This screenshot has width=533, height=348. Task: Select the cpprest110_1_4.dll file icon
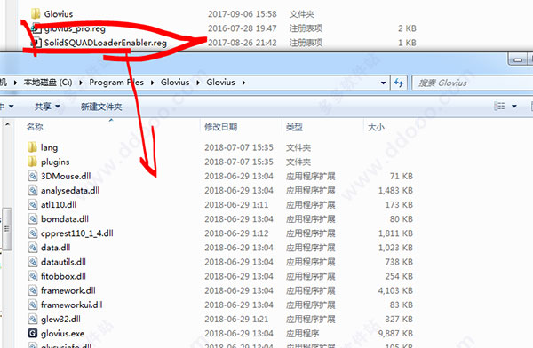tap(33, 233)
